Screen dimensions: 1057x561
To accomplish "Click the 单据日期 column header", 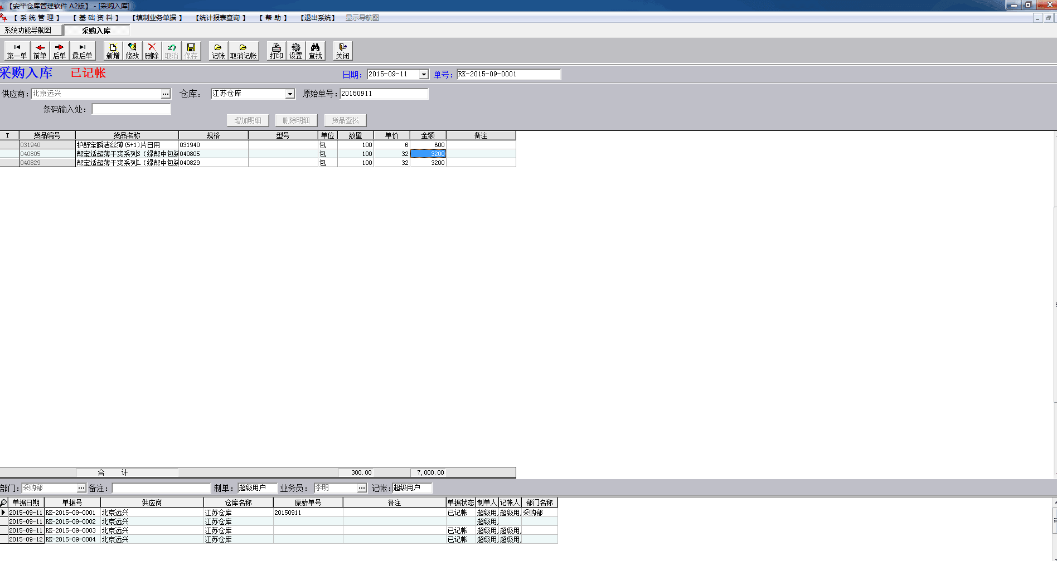I will 26,503.
